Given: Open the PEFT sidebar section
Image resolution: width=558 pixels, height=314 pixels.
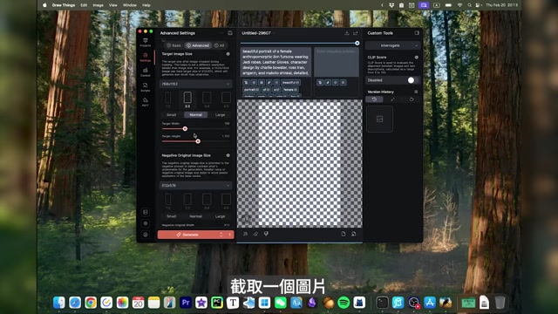Looking at the screenshot, I should [x=146, y=102].
